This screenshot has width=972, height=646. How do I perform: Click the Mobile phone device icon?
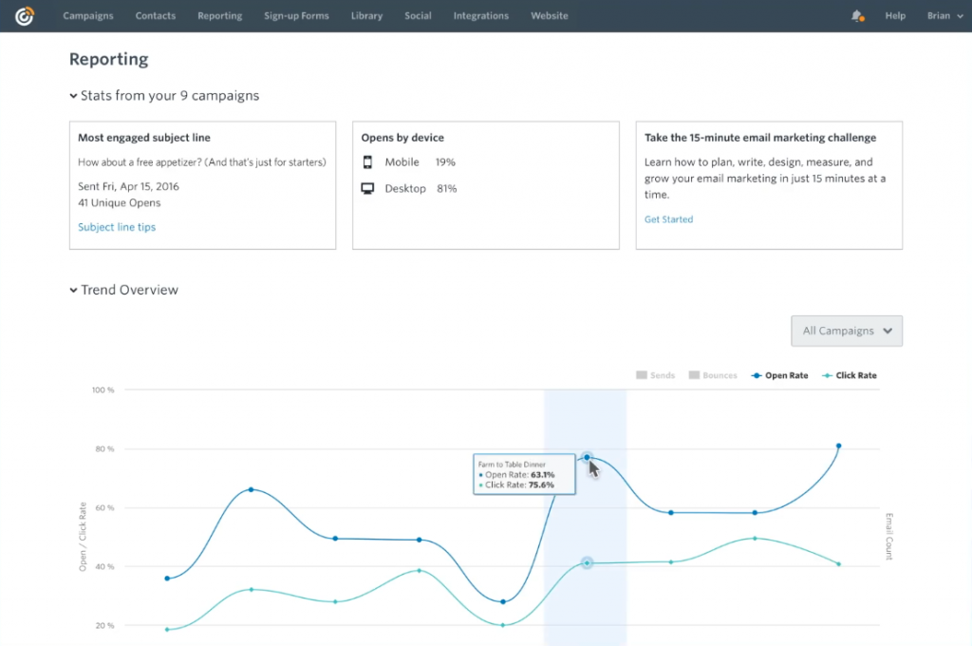point(367,162)
